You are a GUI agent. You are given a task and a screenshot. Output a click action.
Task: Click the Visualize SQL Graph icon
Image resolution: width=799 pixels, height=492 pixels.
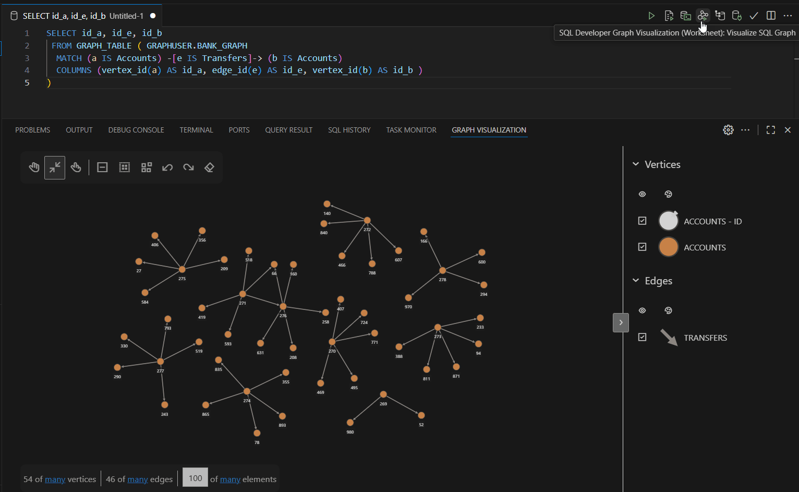pos(703,16)
